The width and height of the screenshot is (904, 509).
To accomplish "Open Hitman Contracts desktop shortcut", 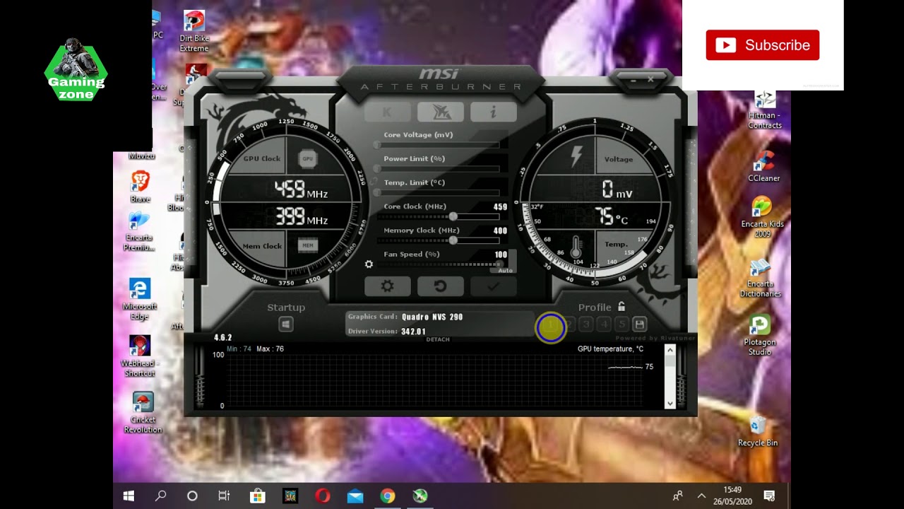I will coord(765,110).
